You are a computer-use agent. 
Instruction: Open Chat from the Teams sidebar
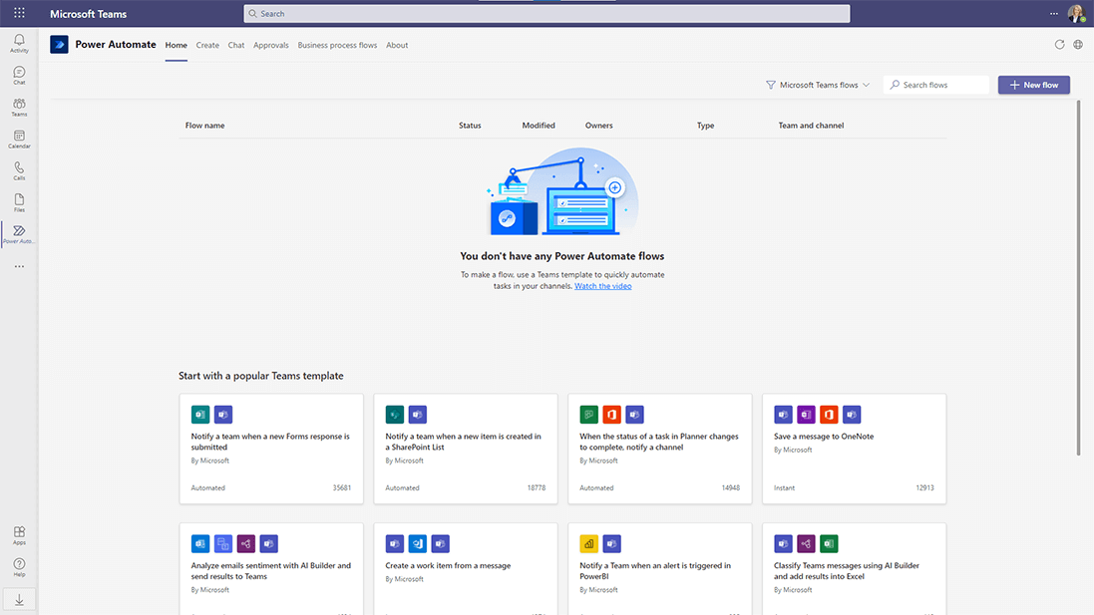pyautogui.click(x=18, y=75)
